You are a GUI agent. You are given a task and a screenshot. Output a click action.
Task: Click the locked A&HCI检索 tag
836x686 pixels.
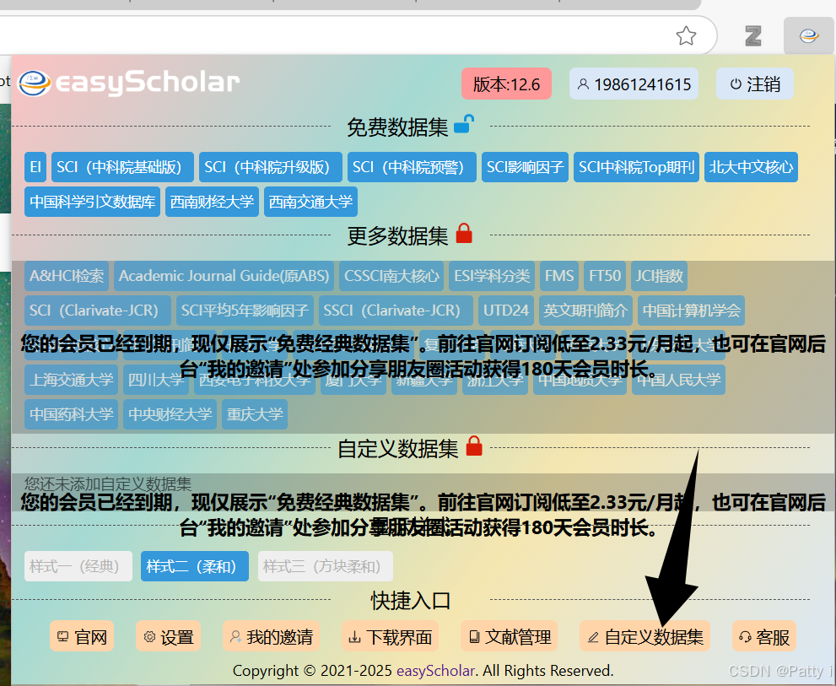pyautogui.click(x=67, y=276)
